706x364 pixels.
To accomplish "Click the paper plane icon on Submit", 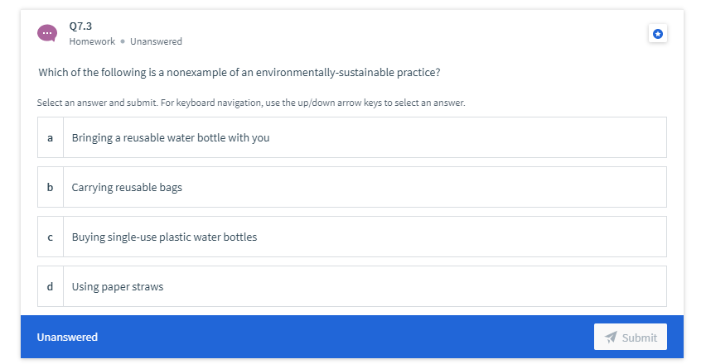I will 611,337.
